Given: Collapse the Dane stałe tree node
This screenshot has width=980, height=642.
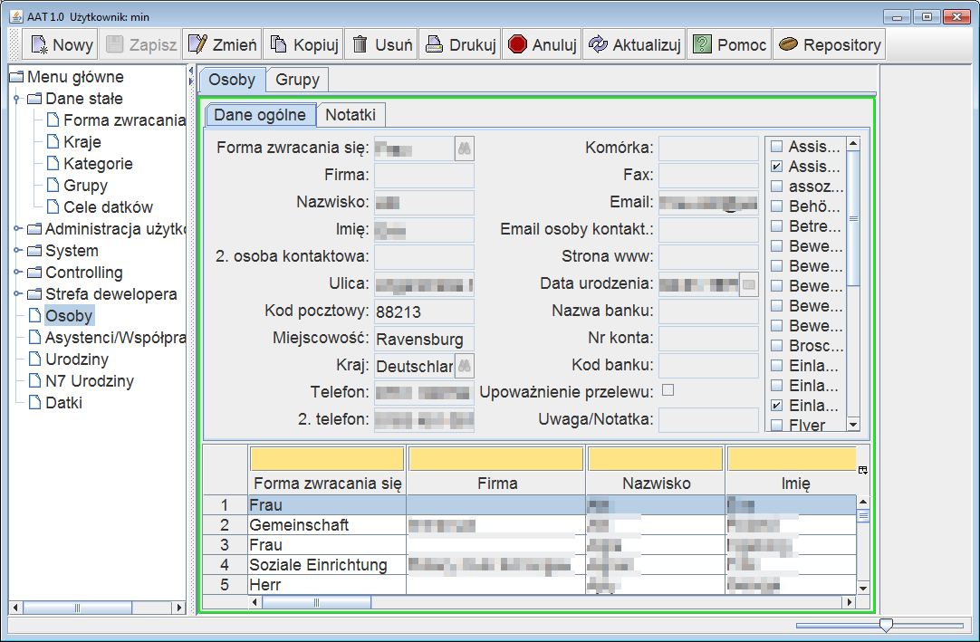Looking at the screenshot, I should coord(17,99).
